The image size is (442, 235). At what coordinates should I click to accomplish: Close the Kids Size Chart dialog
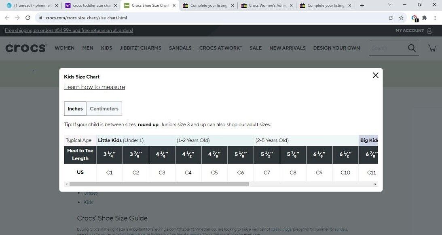(x=375, y=75)
